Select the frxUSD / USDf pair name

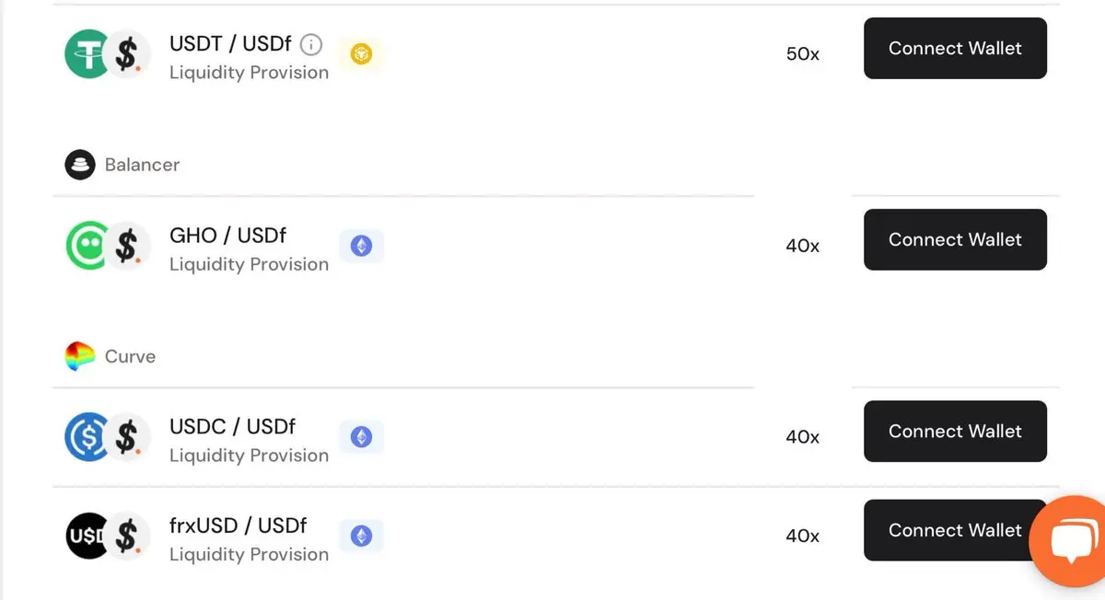(238, 525)
